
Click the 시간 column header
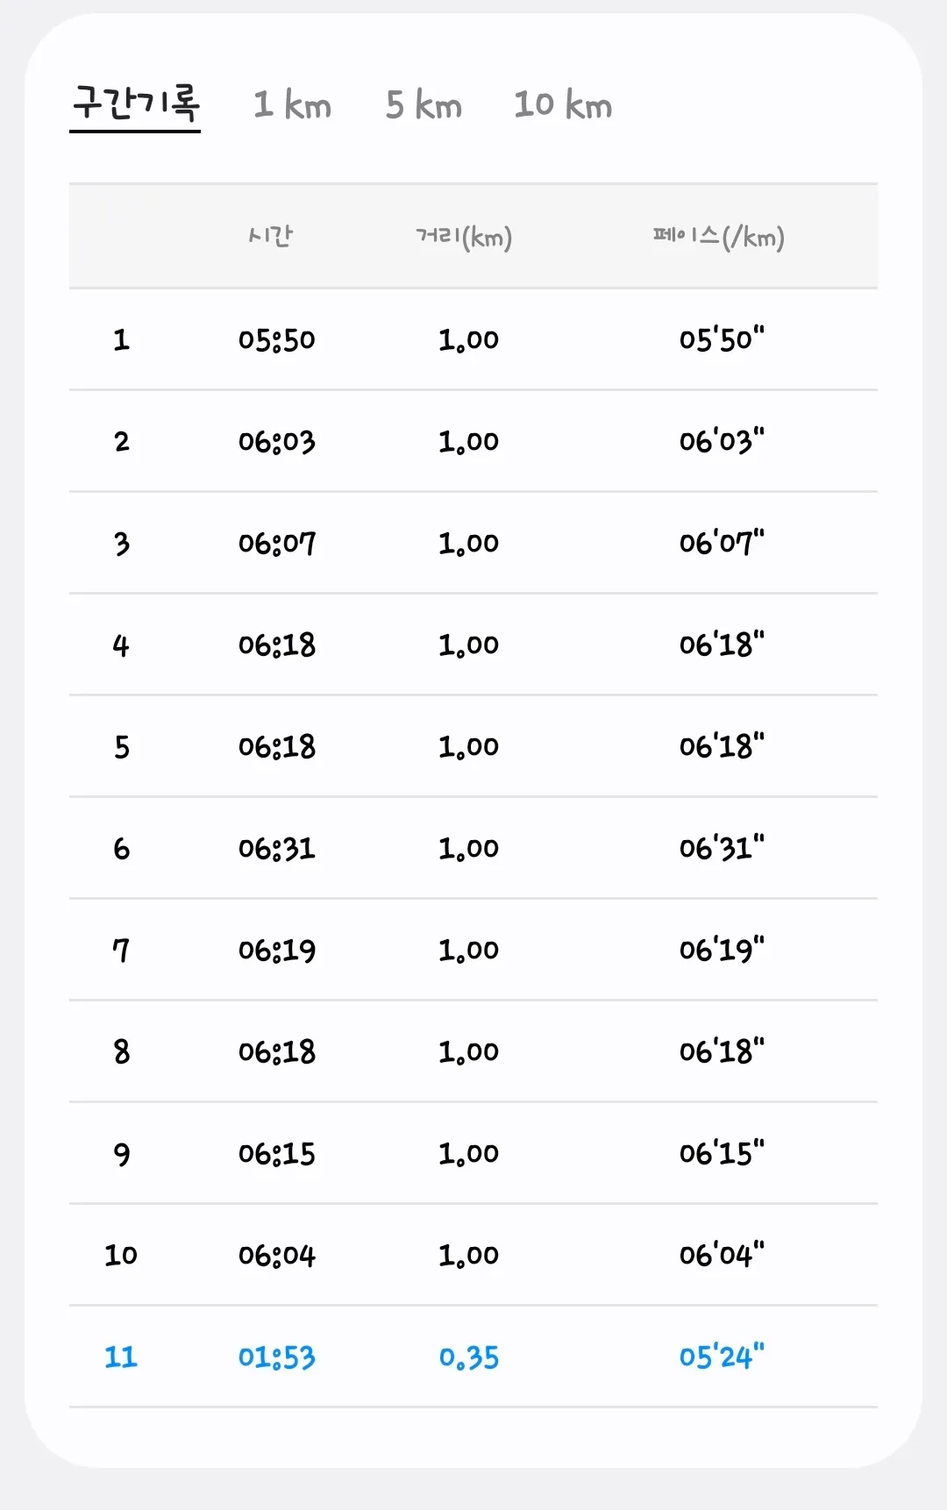[271, 236]
